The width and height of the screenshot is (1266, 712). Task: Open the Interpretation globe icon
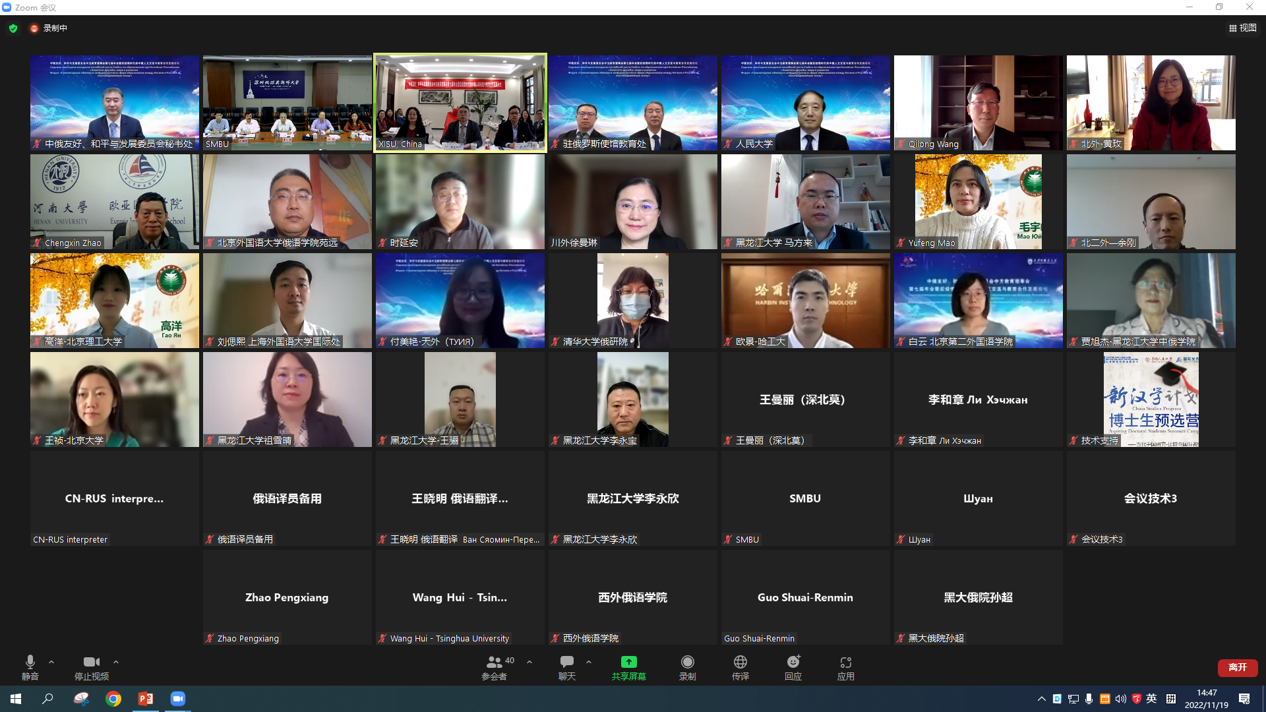(x=740, y=662)
